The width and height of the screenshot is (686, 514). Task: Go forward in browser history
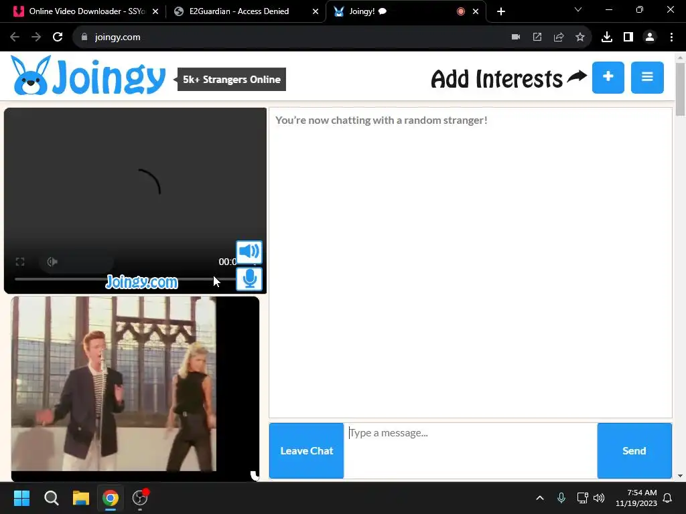36,37
